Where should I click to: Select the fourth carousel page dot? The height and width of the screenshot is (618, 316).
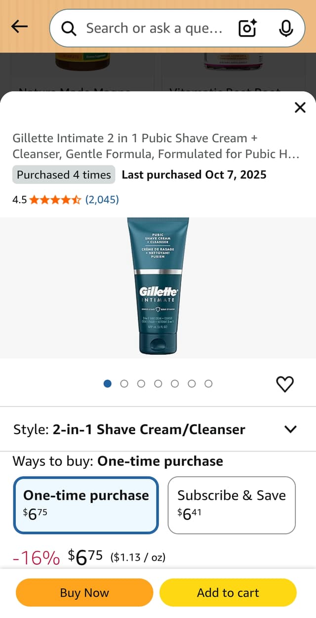click(158, 383)
